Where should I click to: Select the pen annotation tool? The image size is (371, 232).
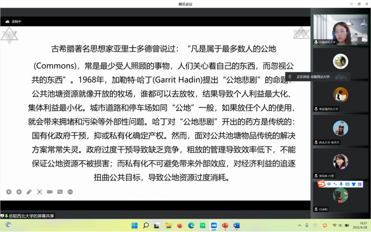click(29, 192)
